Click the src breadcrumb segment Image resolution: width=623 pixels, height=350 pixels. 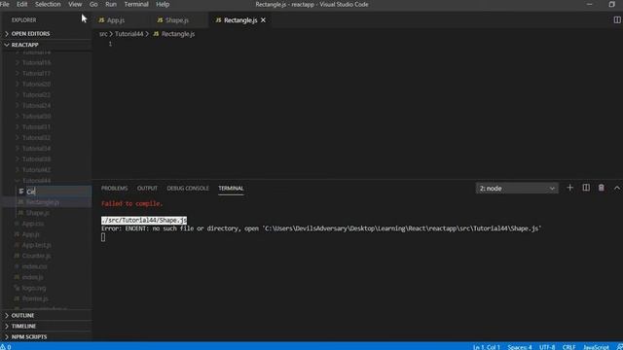coord(103,34)
